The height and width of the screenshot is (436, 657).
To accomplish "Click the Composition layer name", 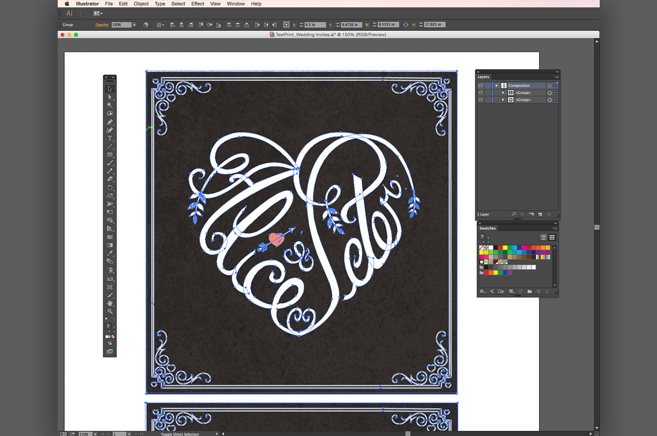I will (x=519, y=86).
